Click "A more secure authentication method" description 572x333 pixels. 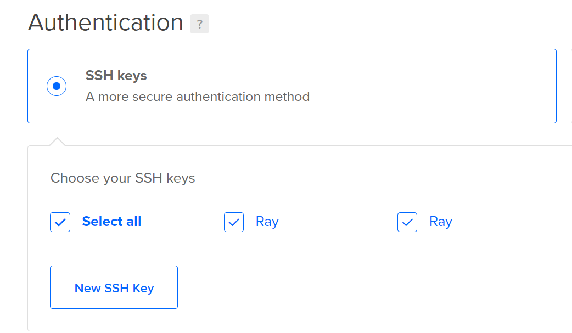pos(198,97)
